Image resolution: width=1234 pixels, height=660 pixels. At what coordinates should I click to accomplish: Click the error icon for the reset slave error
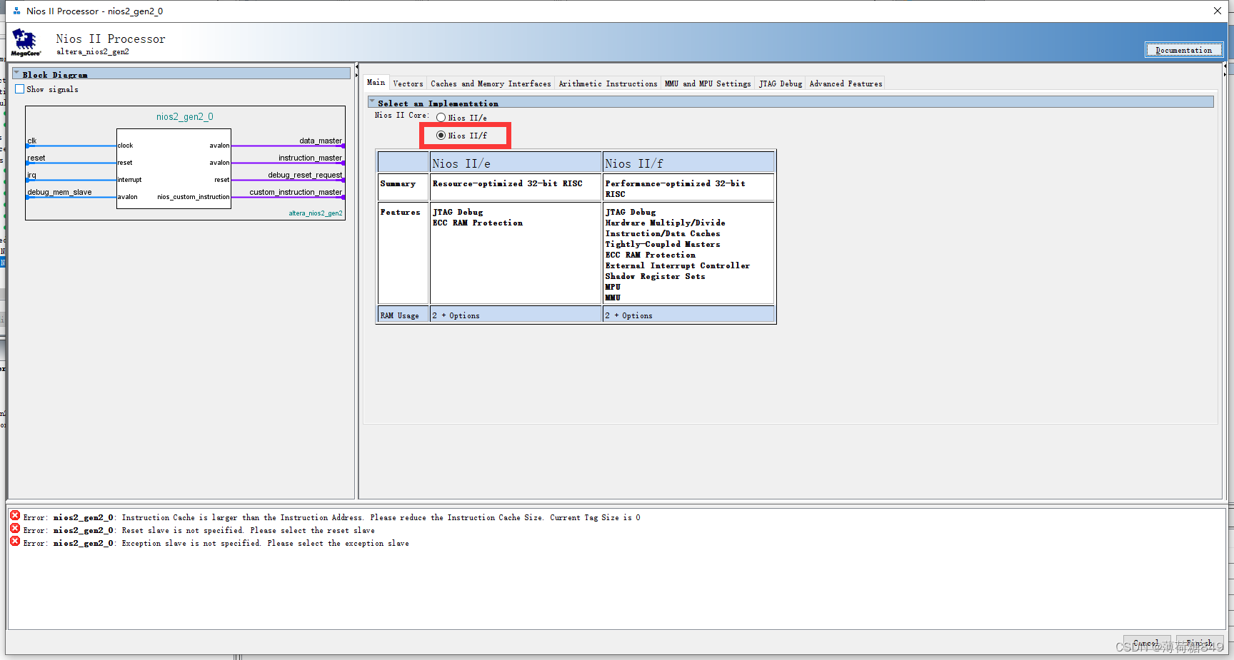[x=14, y=528]
